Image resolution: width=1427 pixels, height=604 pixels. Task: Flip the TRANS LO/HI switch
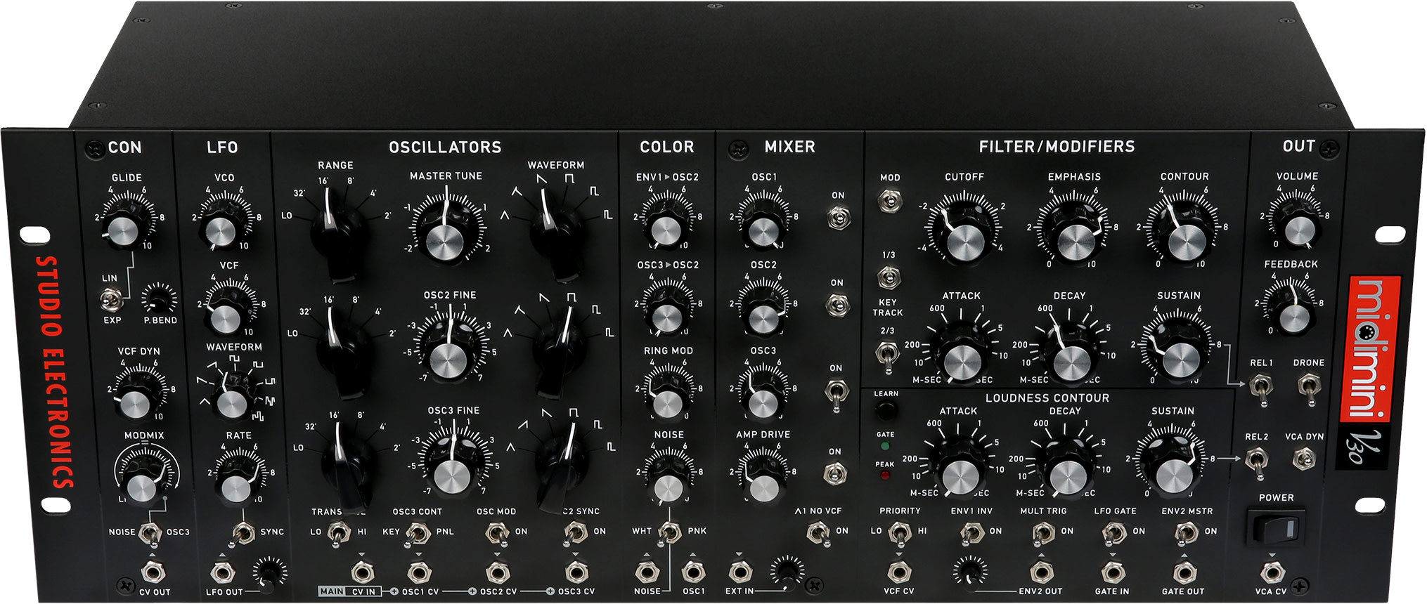click(339, 534)
